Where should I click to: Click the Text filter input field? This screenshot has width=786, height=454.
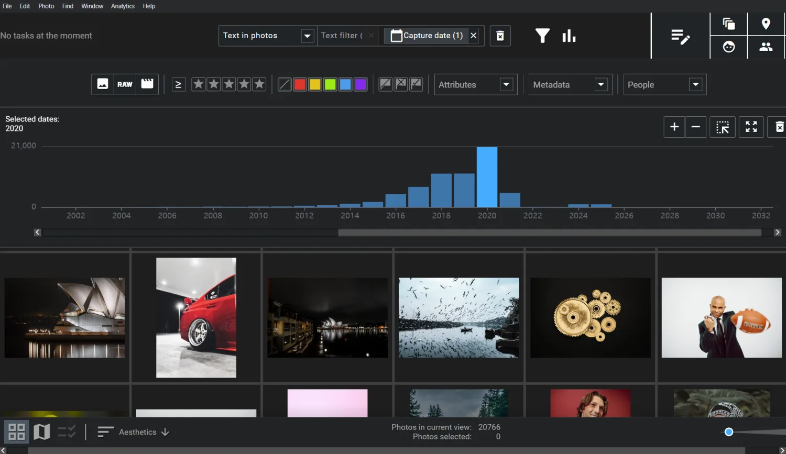coord(342,36)
